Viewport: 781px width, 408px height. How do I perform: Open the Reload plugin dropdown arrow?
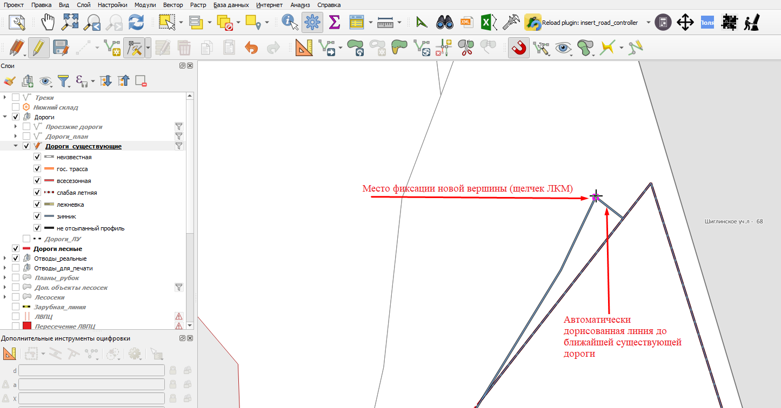[648, 23]
